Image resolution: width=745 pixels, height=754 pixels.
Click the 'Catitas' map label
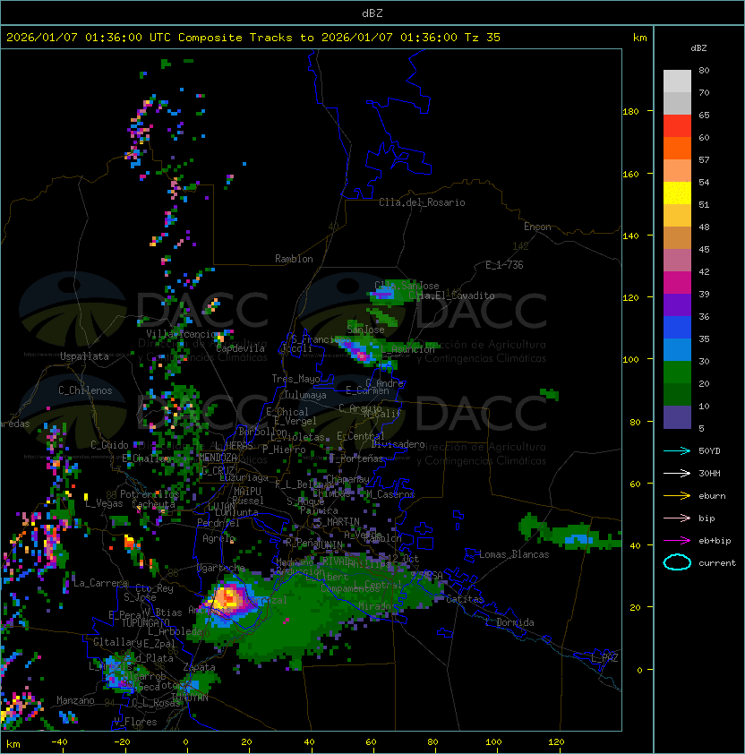[x=465, y=599]
